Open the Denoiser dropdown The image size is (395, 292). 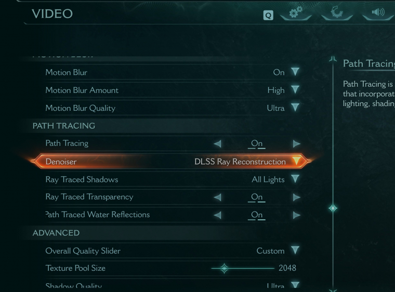coord(296,162)
